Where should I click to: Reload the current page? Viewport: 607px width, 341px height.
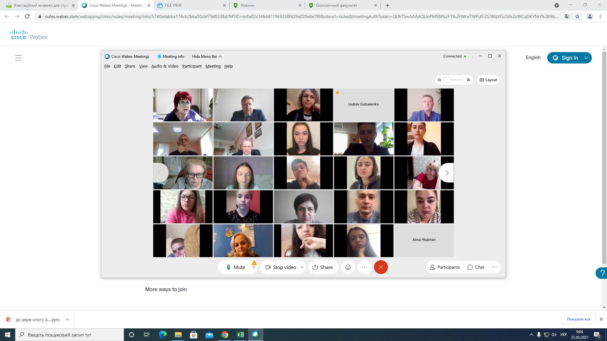[27, 16]
